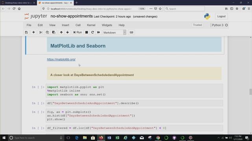Click the Jupyter logo
252x141 pixels.
pos(35,16)
